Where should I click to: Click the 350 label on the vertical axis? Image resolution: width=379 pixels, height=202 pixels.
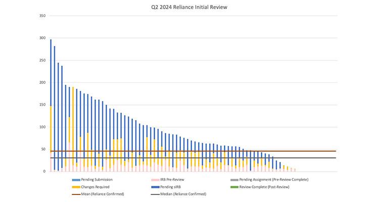point(42,16)
